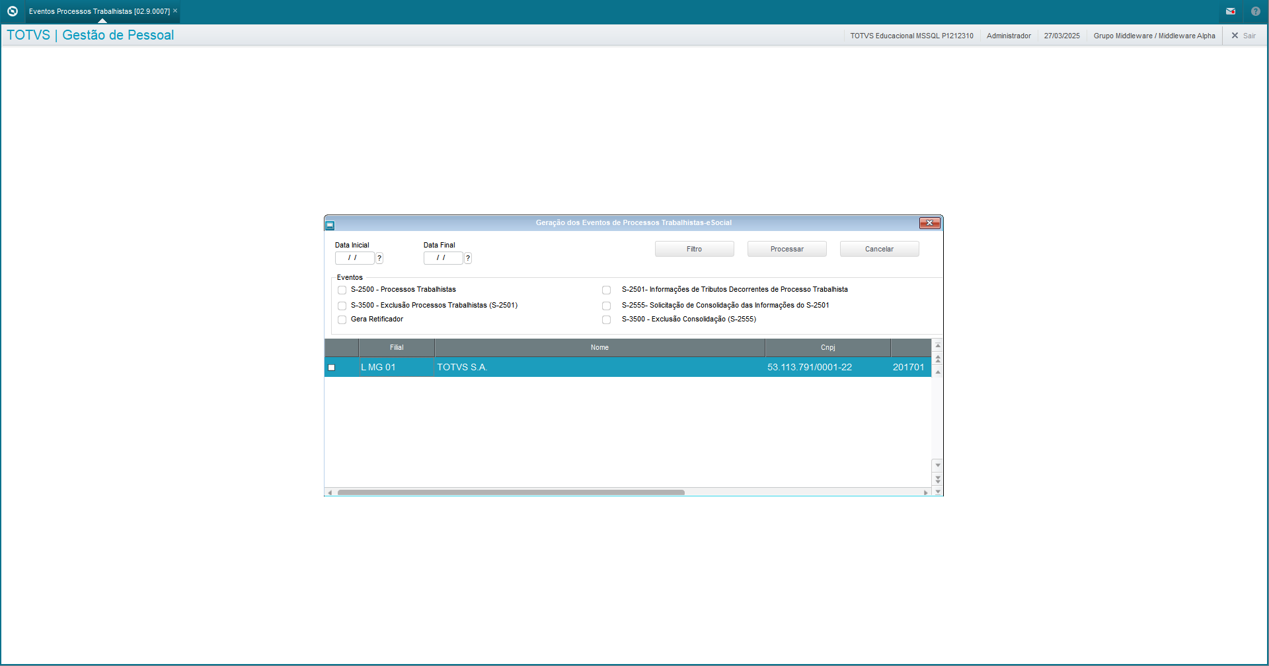Close the Eventos Processos Trabalhistas tab
The height and width of the screenshot is (666, 1269).
click(175, 11)
